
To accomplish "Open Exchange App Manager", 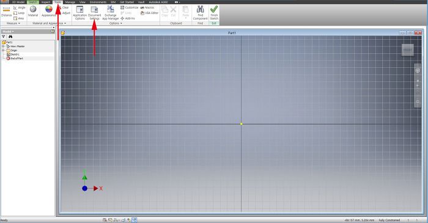I will [x=110, y=13].
